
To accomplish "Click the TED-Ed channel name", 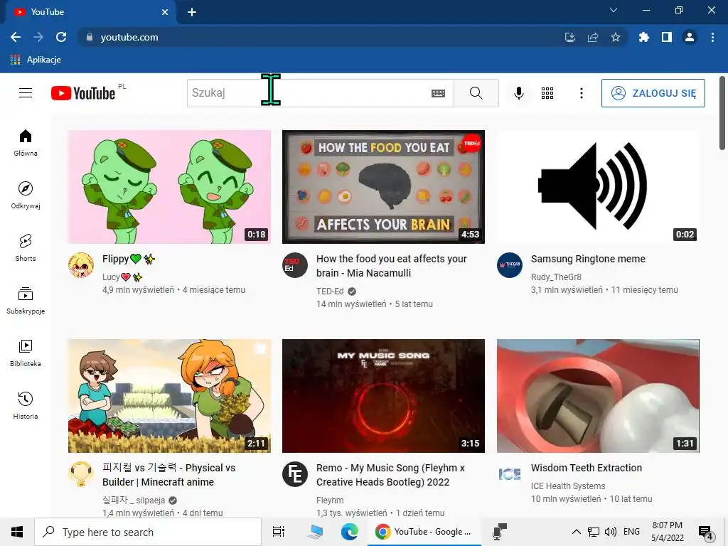I will [330, 291].
